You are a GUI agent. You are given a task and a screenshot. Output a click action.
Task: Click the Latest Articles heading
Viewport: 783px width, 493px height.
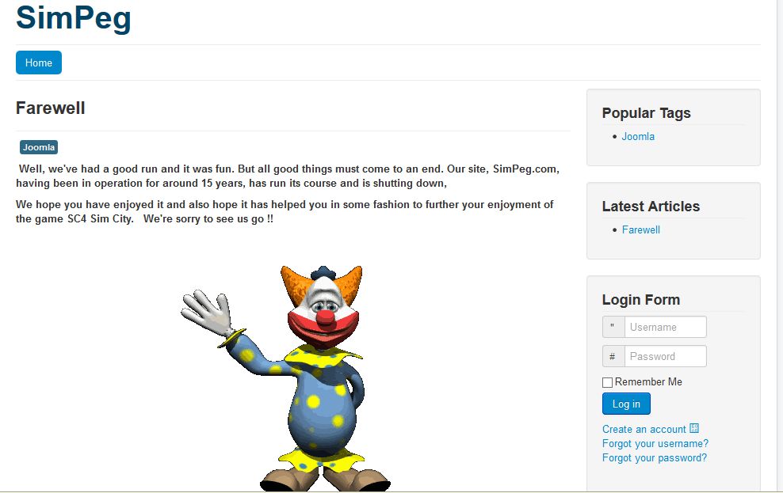[x=651, y=207]
